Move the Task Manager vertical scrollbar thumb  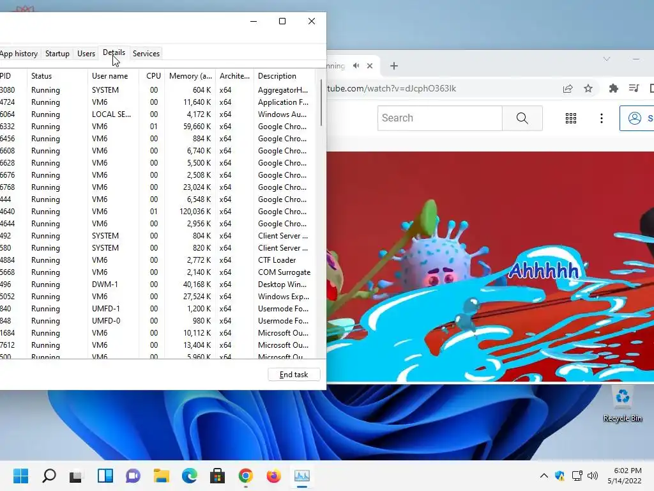click(x=321, y=103)
